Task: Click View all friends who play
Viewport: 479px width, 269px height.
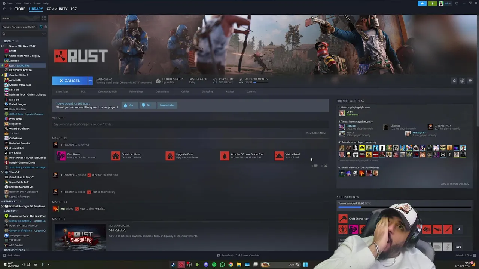Action: [x=455, y=184]
